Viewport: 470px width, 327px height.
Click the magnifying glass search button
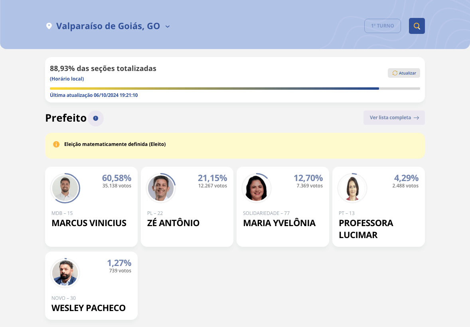click(x=417, y=26)
